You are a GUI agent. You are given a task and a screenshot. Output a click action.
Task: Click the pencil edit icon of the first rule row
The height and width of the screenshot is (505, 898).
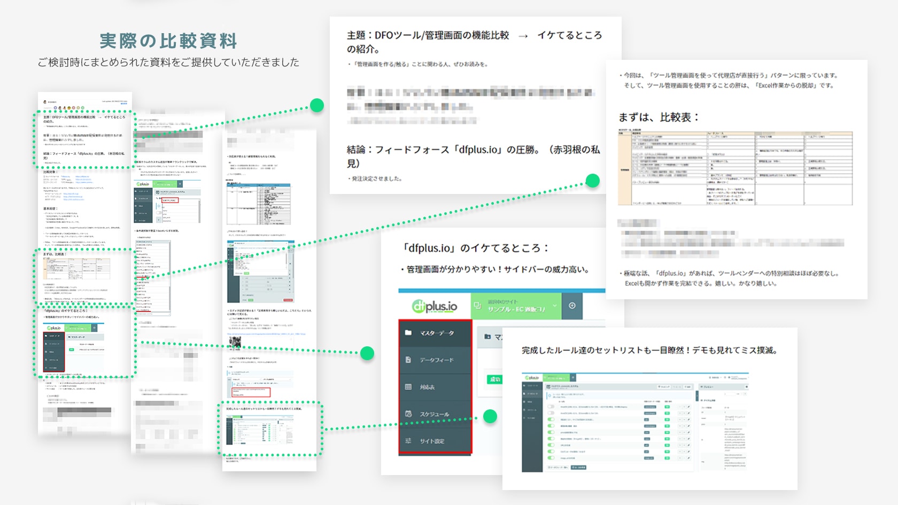point(688,407)
